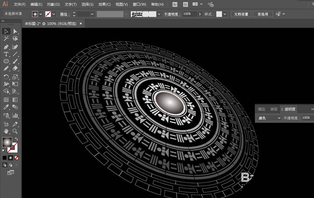The width and height of the screenshot is (314, 198).
Task: Open the stroke weight (描边) dropdown
Action: [92, 14]
